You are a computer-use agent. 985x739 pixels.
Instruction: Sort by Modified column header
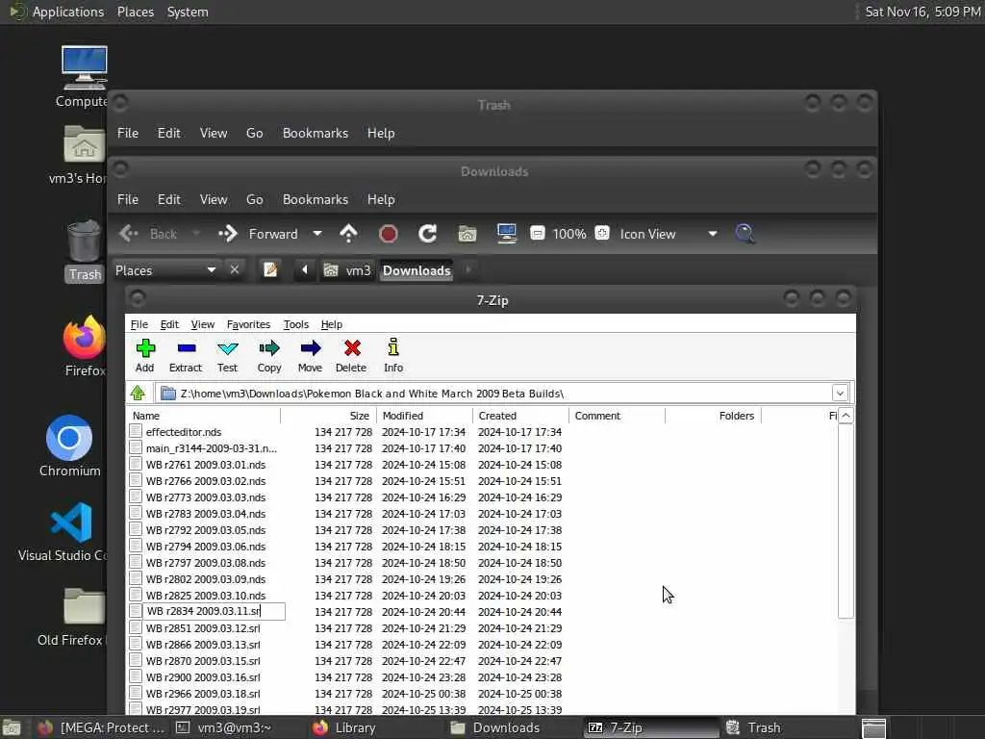pos(424,416)
